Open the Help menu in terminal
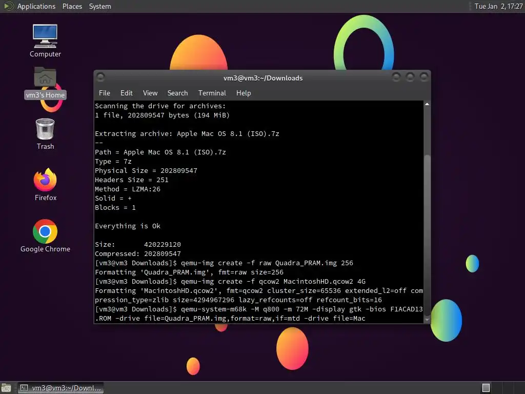This screenshot has height=394, width=525. (x=244, y=93)
